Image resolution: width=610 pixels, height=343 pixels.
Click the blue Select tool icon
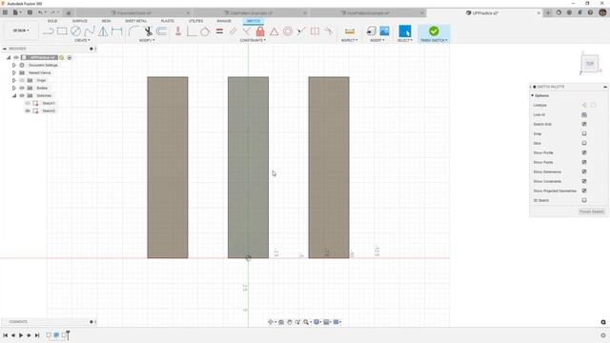tap(404, 31)
